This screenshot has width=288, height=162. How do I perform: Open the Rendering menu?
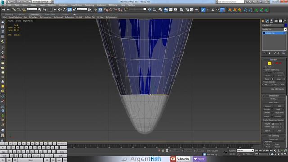90,5
